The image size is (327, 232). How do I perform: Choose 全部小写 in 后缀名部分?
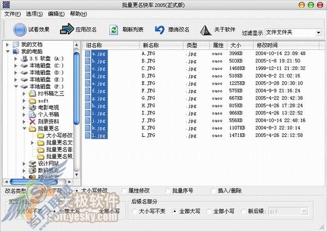[209, 211]
